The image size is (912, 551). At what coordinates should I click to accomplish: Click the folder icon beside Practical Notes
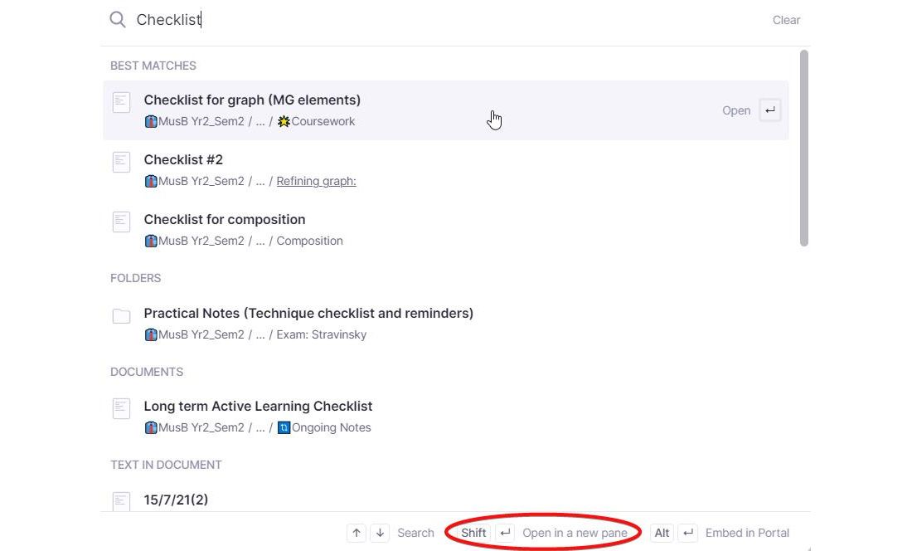(x=121, y=315)
